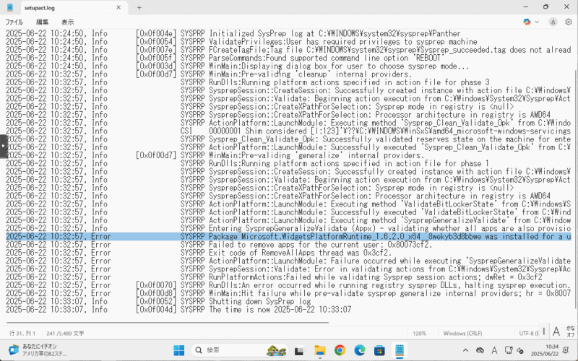Click the line and column indicator 行 31, 列 1

pyautogui.click(x=22, y=334)
